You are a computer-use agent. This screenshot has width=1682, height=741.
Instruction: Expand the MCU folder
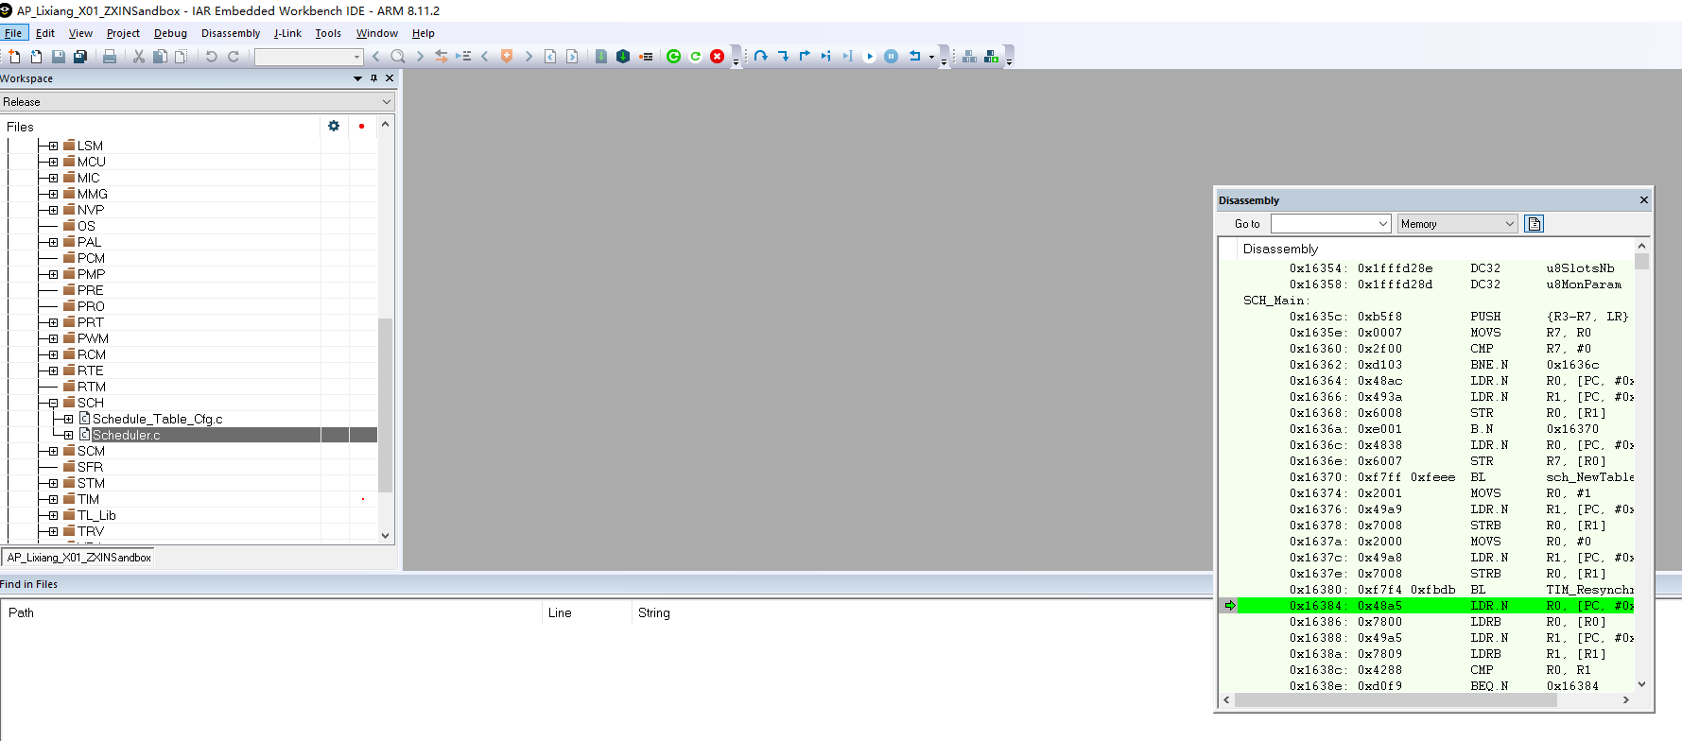click(53, 162)
